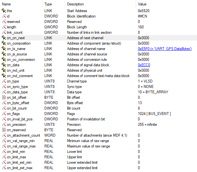Click the pencil icon beside 'cn_precision'
Image resolution: width=197 pixels, height=172 pixels.
point(4,125)
